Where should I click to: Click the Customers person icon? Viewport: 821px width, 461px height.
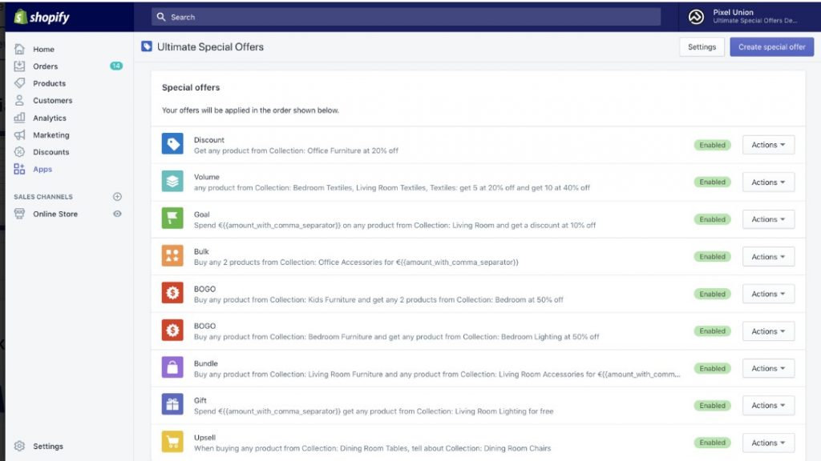point(19,100)
